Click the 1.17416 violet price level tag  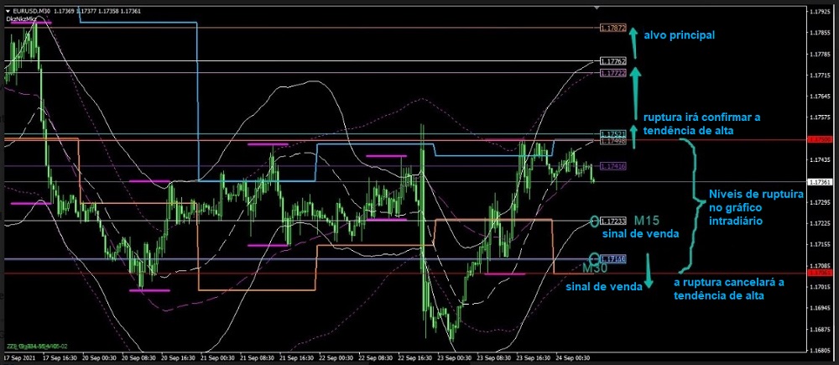[x=613, y=167]
